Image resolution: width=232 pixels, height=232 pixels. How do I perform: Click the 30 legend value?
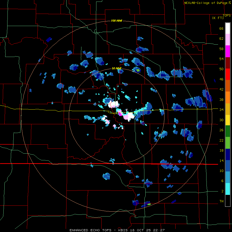point(221,120)
